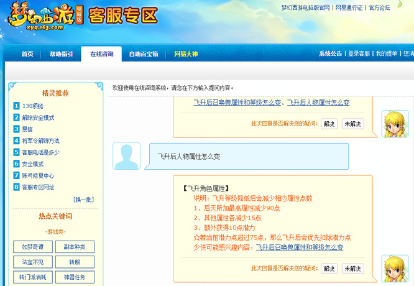
Task: Open the 首页 tab
Action: point(27,54)
